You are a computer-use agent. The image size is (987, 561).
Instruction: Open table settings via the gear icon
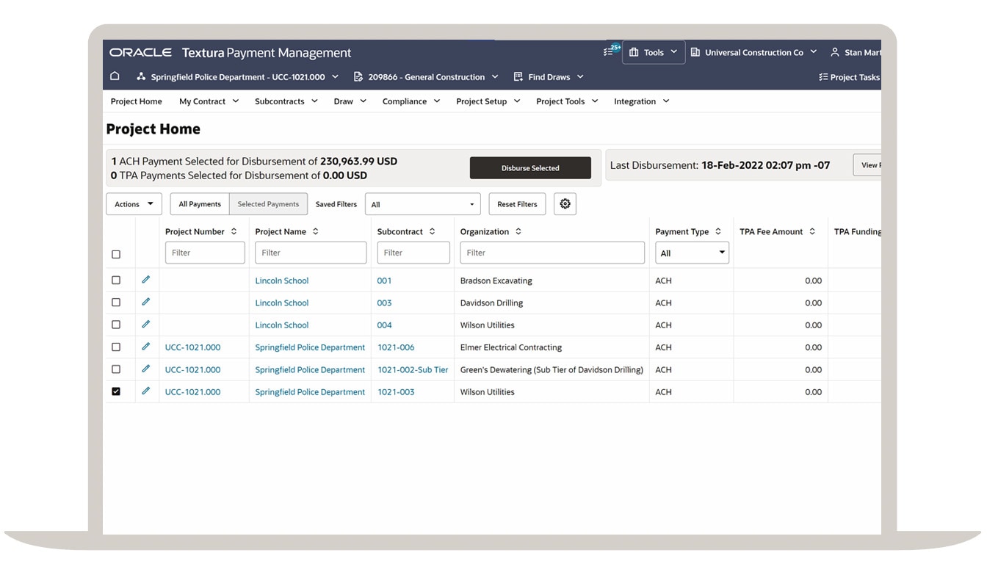(x=565, y=203)
